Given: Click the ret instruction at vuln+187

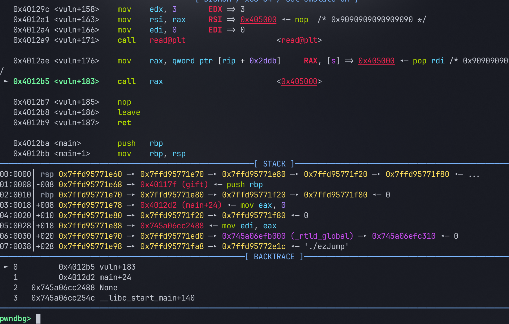Looking at the screenshot, I should click(124, 123).
